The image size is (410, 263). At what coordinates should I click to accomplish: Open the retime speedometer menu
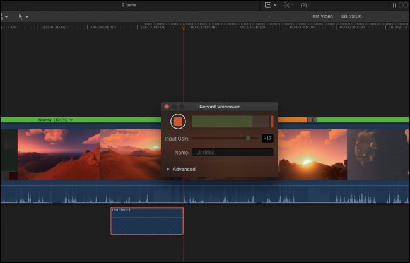point(306,5)
